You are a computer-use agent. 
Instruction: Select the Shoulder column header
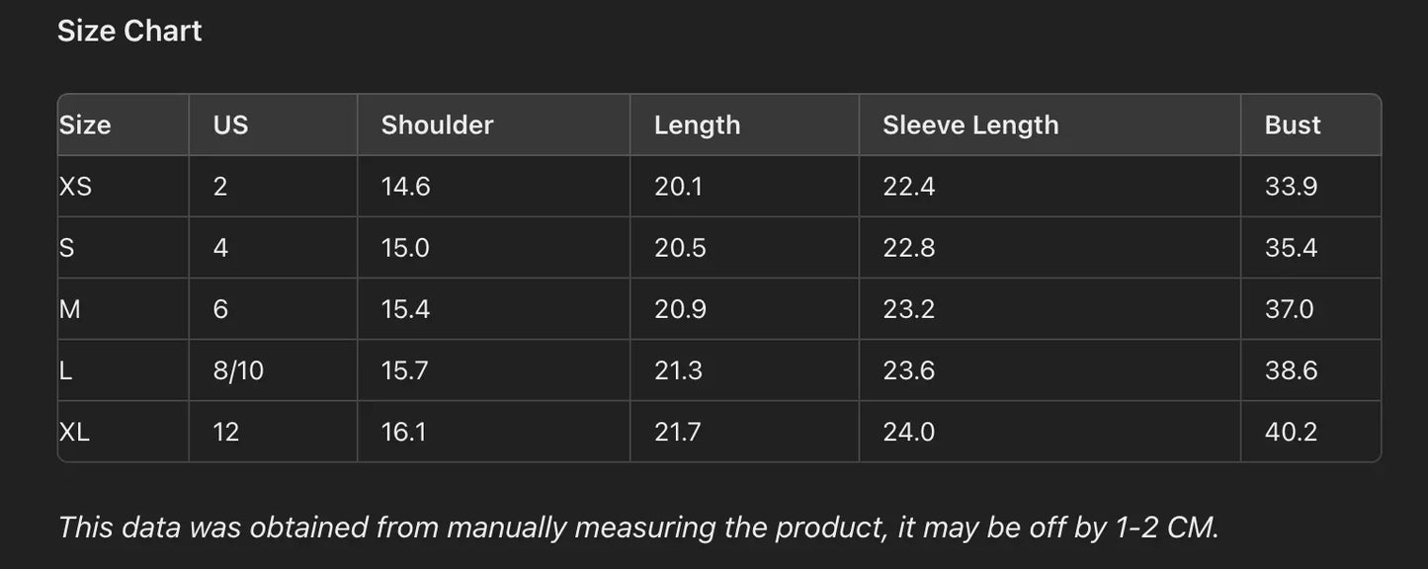437,125
